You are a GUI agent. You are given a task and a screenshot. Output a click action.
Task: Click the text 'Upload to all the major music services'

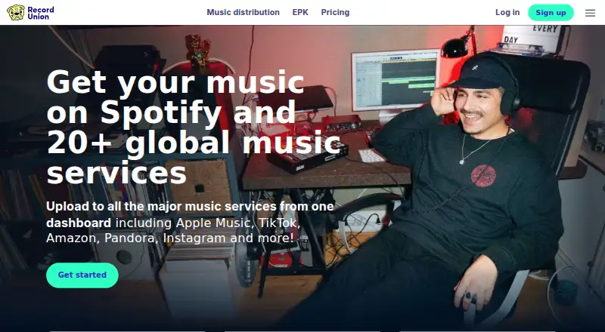161,207
